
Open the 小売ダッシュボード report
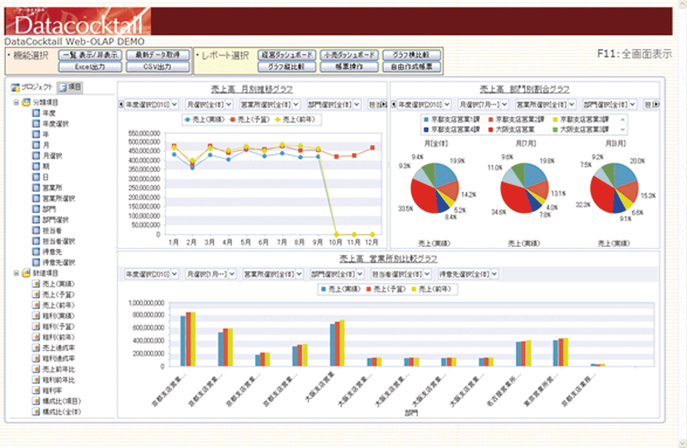(x=348, y=55)
